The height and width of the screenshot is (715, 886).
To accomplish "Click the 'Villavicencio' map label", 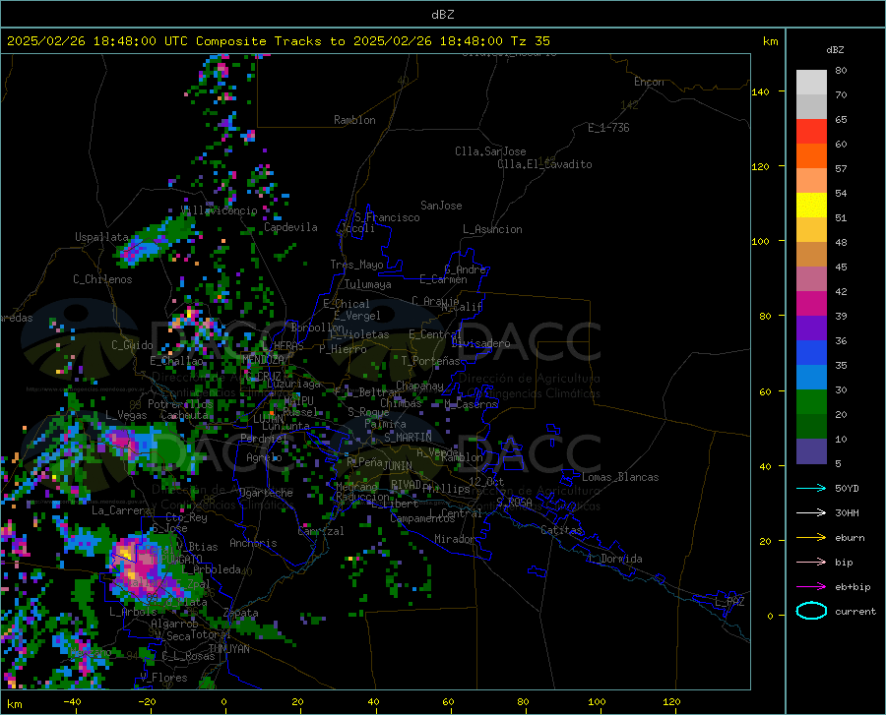I will (219, 210).
